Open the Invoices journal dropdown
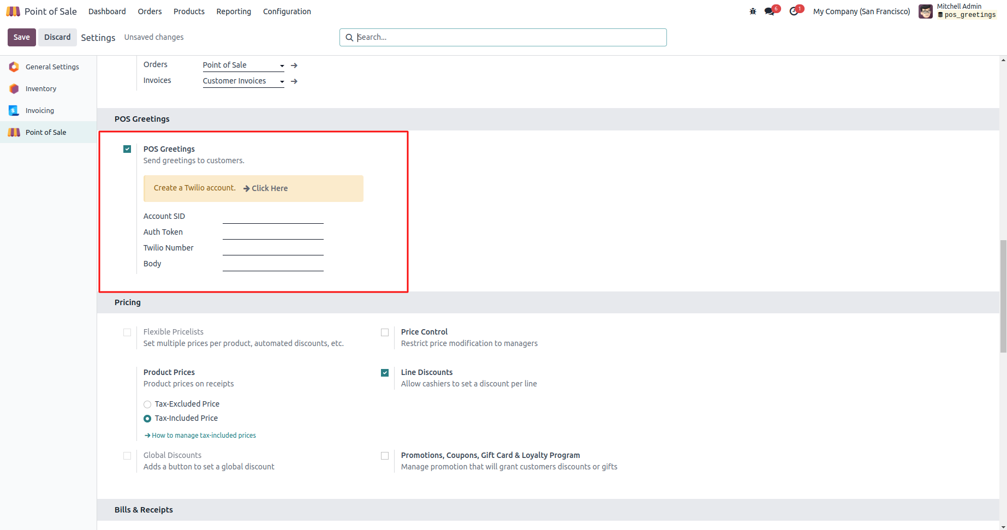The image size is (1007, 530). pyautogui.click(x=243, y=81)
